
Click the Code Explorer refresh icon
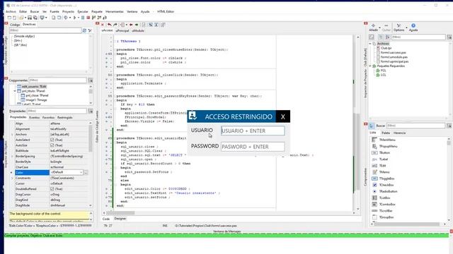84,30
